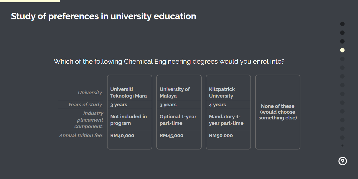Go to the second progress dot
The width and height of the screenshot is (358, 179).
point(342,33)
